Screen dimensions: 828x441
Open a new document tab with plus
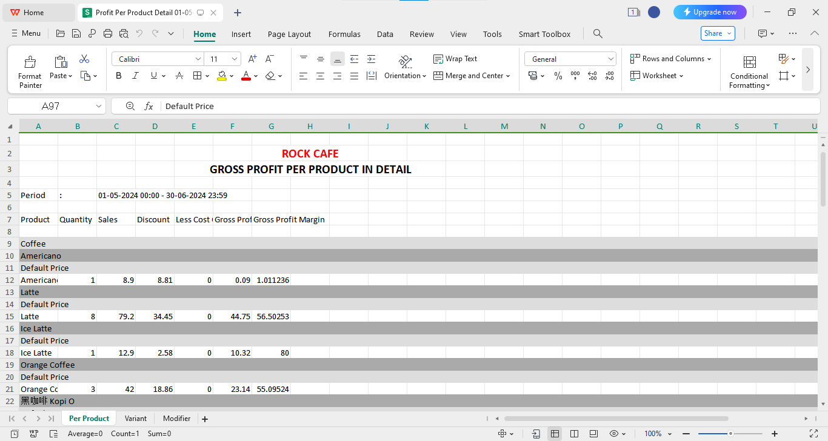238,13
